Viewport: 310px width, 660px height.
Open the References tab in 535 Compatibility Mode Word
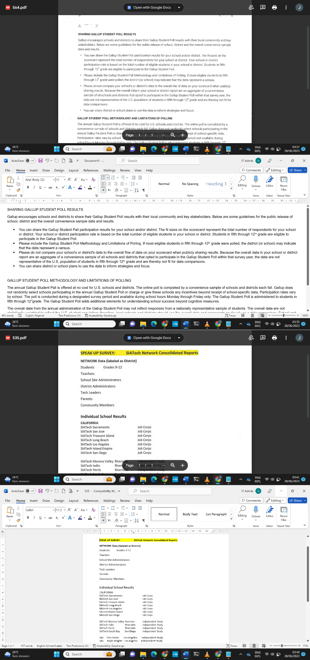91,501
